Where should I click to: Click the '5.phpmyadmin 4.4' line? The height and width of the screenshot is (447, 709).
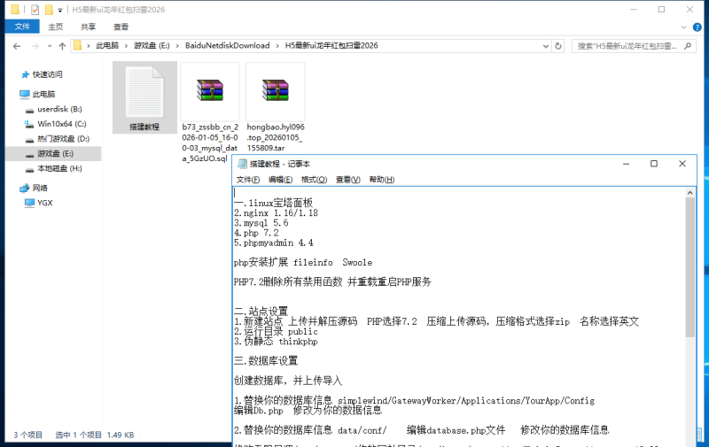[x=274, y=243]
